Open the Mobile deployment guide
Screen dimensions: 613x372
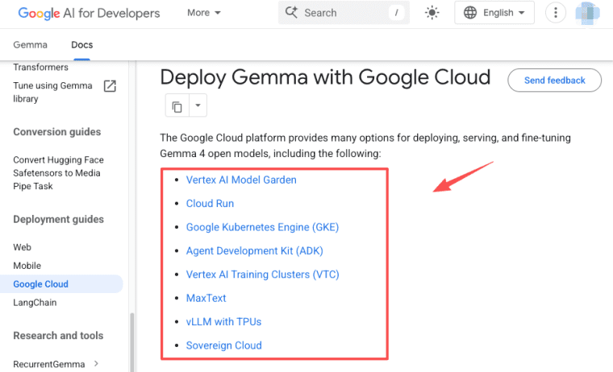tap(27, 266)
